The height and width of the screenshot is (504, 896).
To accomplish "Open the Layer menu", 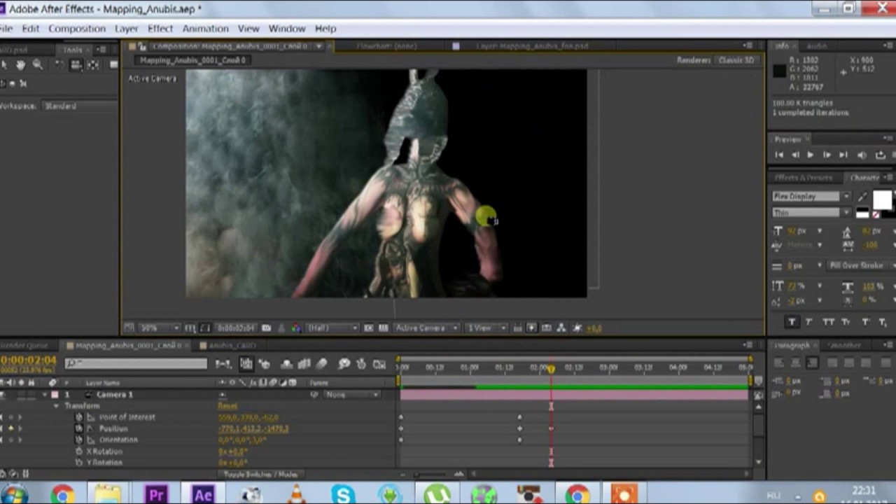I will 126,29.
